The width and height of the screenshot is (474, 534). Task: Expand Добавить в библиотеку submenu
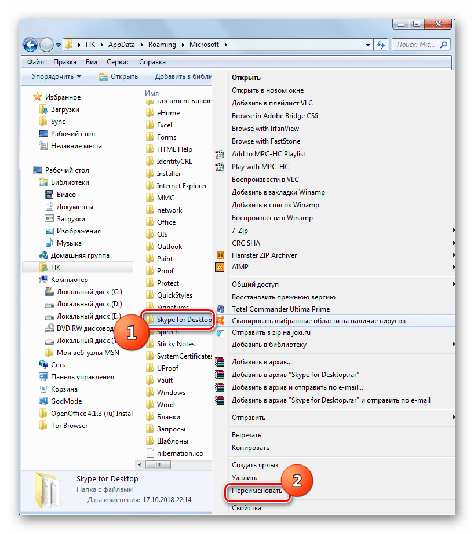tap(454, 345)
